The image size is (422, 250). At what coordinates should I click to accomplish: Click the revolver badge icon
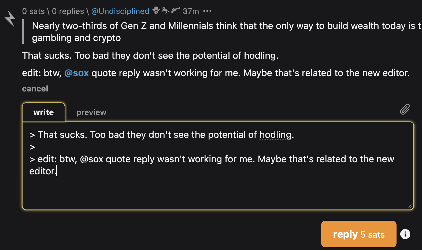[175, 10]
